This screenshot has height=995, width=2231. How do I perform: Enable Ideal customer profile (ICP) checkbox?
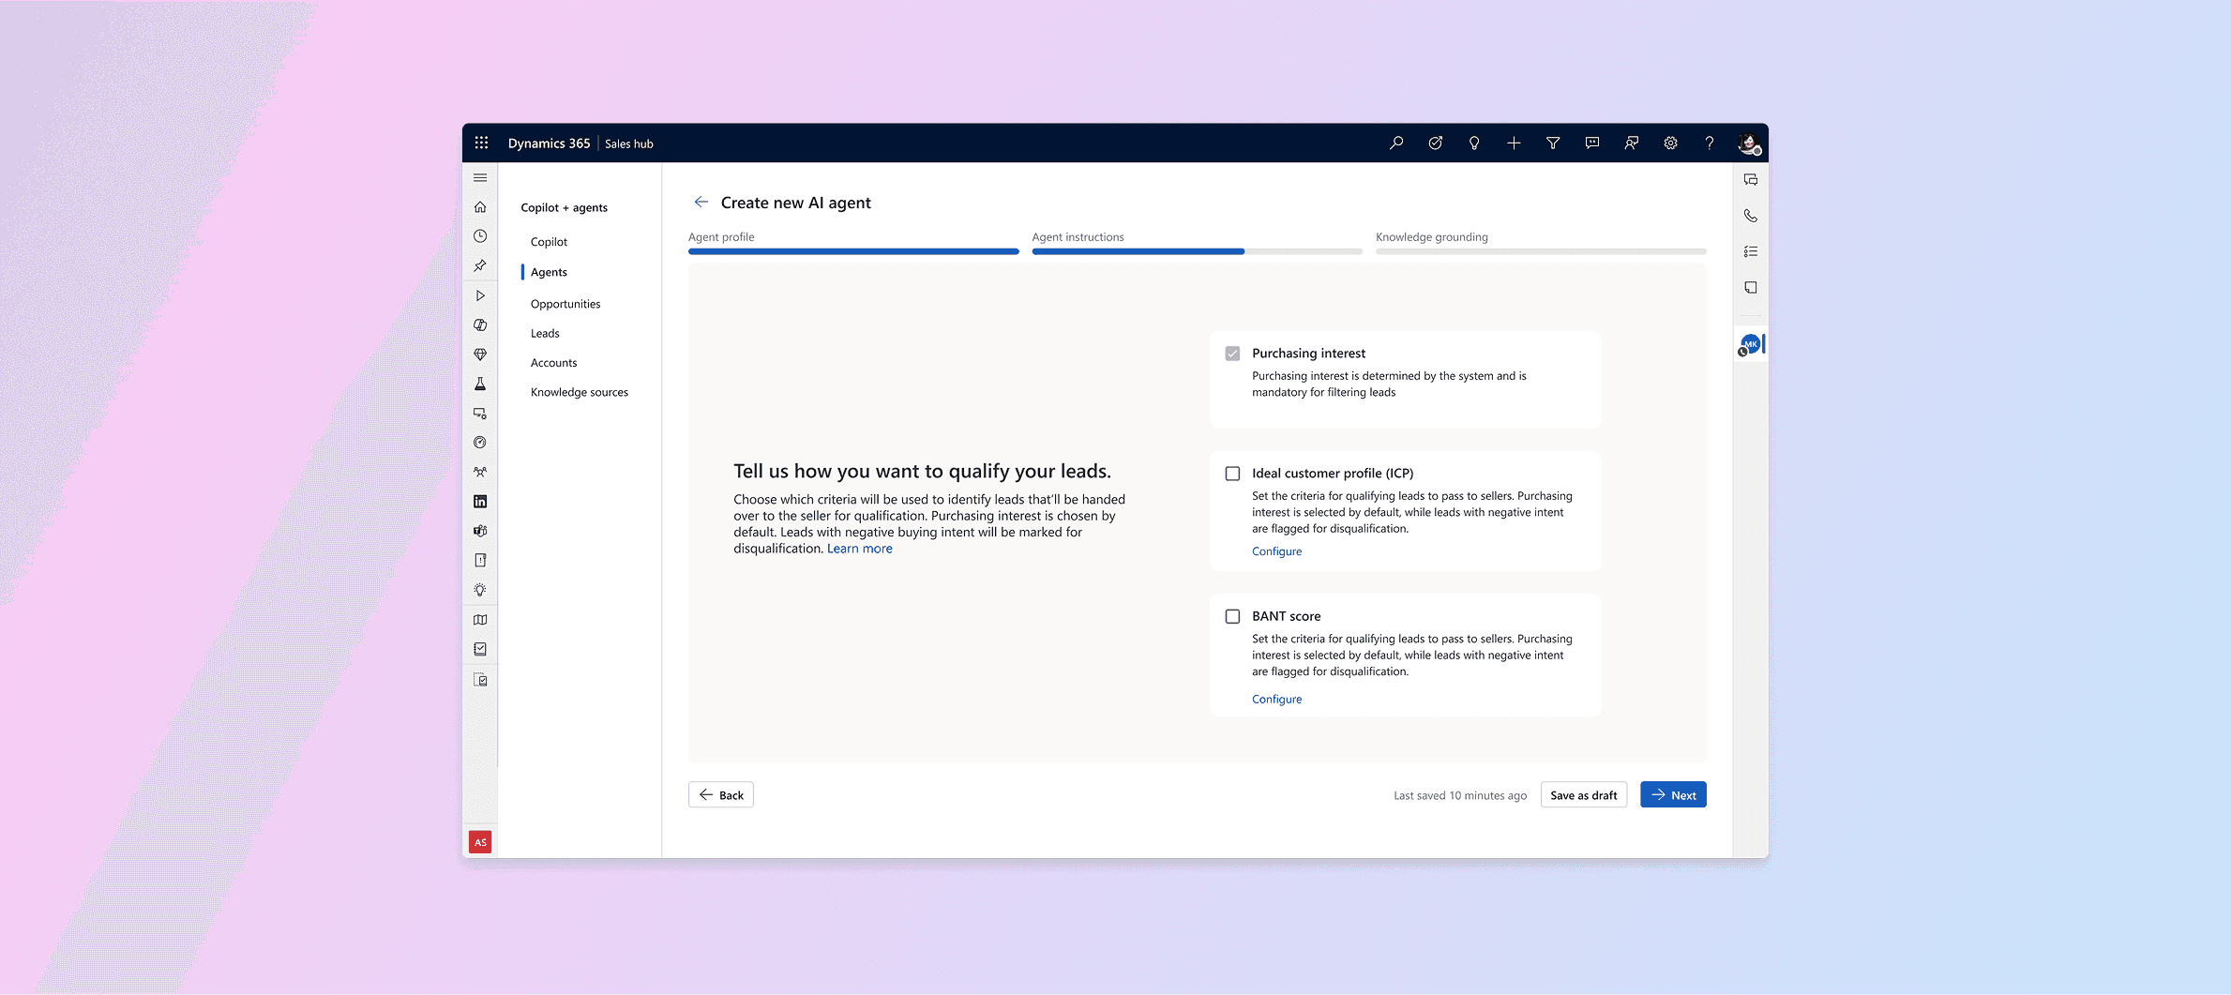(x=1232, y=474)
